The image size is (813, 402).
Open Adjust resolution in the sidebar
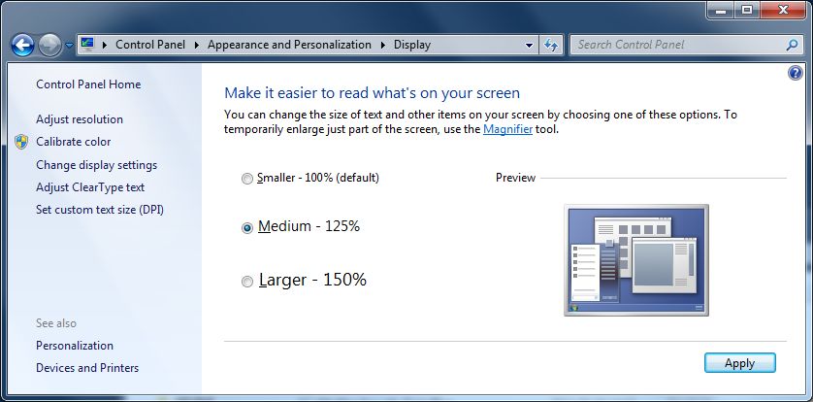click(80, 119)
